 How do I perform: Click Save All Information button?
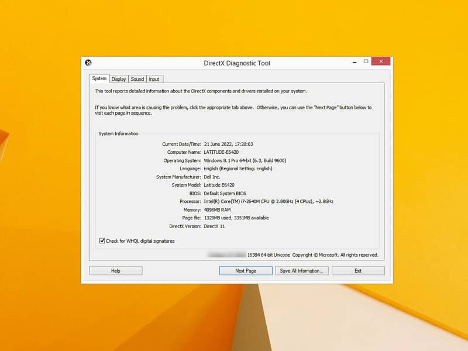point(301,271)
